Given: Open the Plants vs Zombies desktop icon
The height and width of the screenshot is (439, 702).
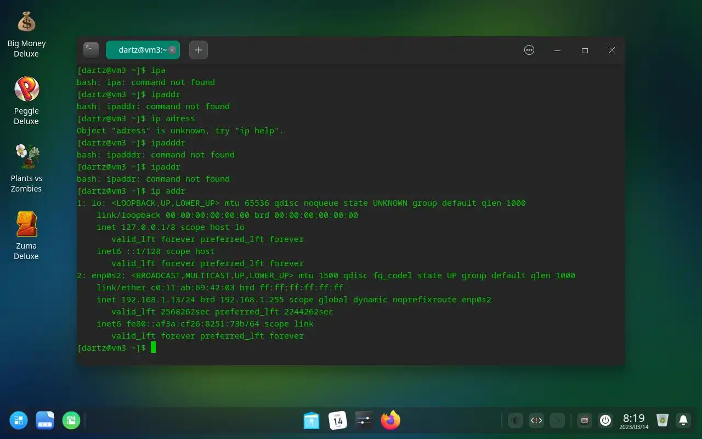Looking at the screenshot, I should click(26, 168).
